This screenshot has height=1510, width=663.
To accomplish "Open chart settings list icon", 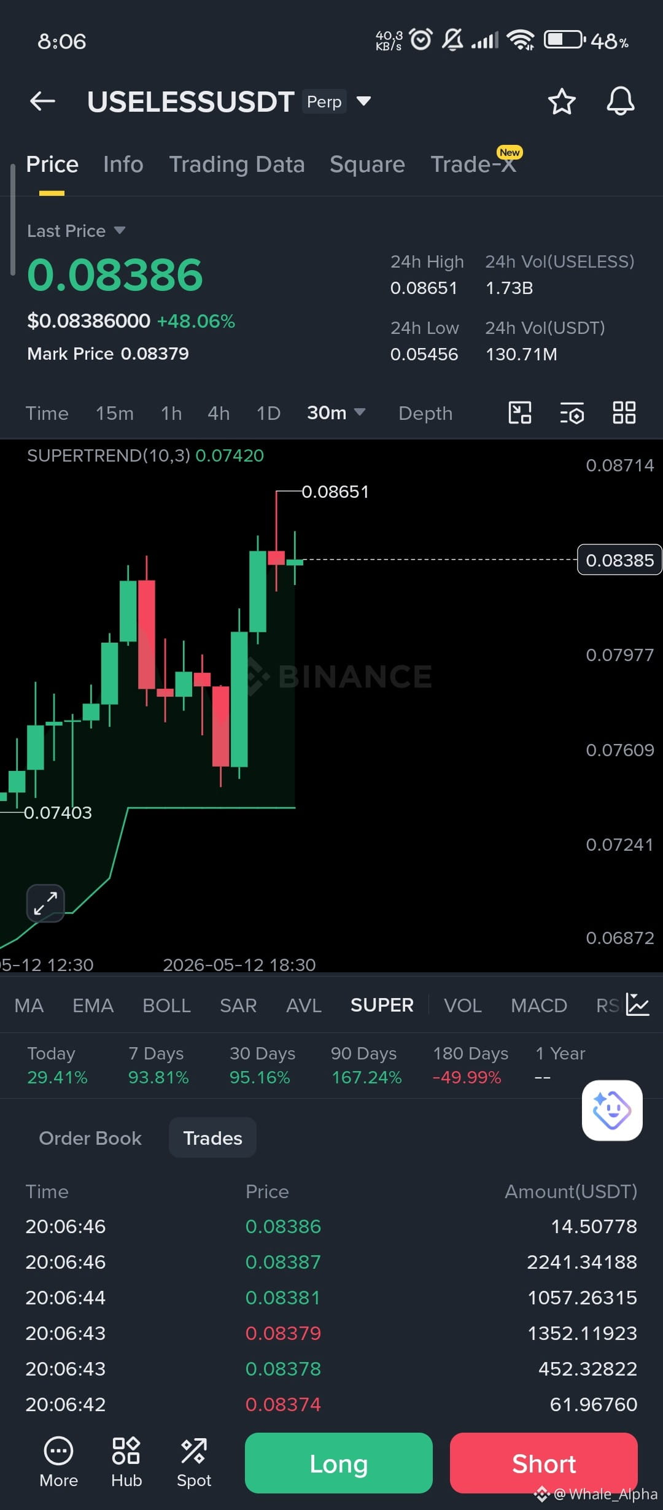I will pos(572,413).
